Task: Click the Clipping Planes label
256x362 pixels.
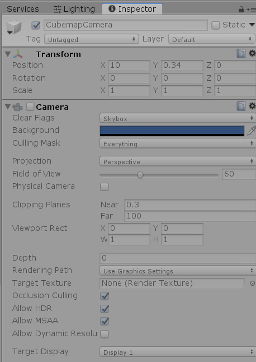Action: pyautogui.click(x=41, y=205)
